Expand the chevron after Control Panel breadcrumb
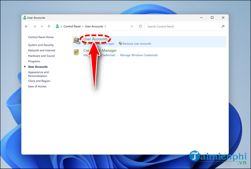 [83, 26]
